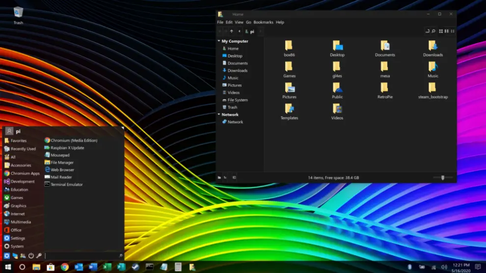Click the app menu search field

point(81,256)
